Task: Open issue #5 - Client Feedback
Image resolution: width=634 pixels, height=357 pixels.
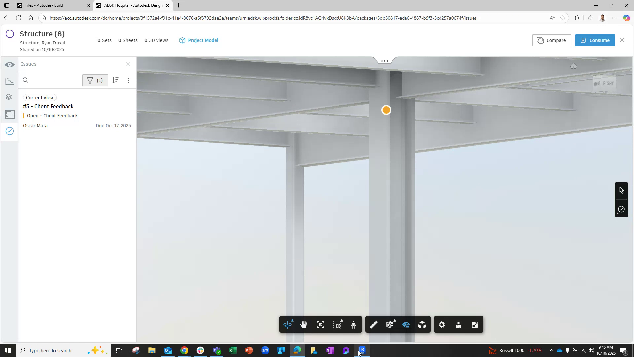Action: tap(48, 106)
